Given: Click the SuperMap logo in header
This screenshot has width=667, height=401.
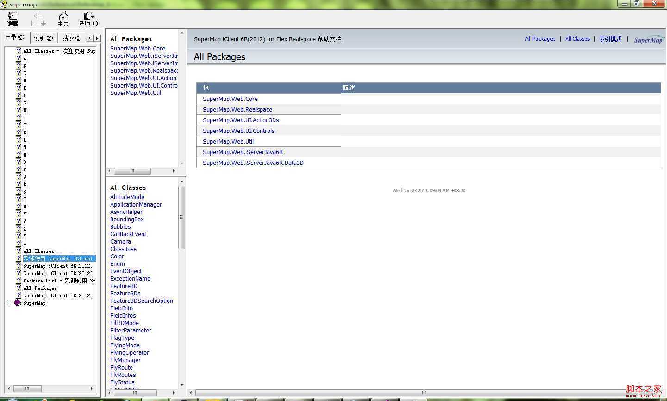Looking at the screenshot, I should 648,39.
